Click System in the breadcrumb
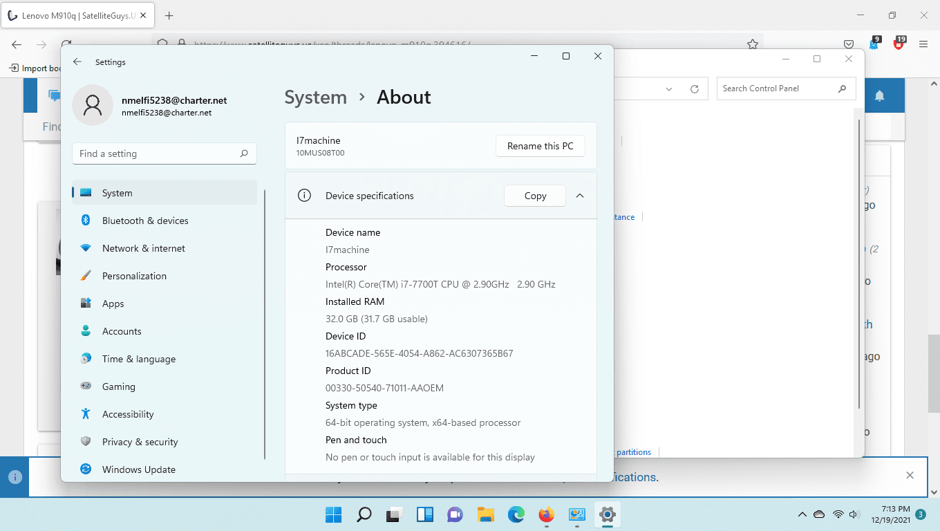This screenshot has height=531, width=940. [316, 97]
